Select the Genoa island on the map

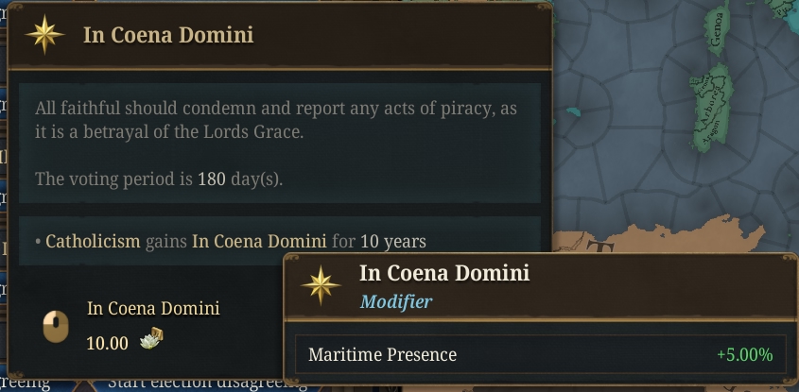click(718, 29)
